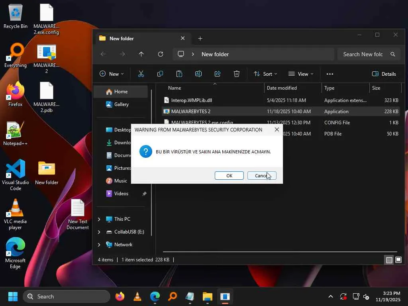The height and width of the screenshot is (306, 408).
Task: Select the Interop.WMPLib.dll file
Action: 281,100
